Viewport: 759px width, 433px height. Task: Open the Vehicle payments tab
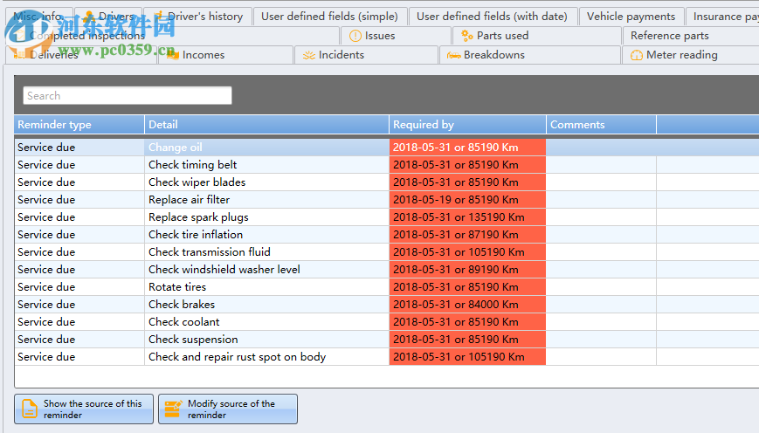click(631, 17)
